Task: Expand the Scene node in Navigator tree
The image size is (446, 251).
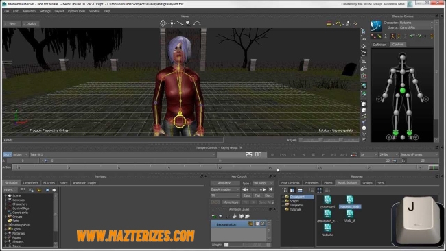Action: click(x=5, y=195)
